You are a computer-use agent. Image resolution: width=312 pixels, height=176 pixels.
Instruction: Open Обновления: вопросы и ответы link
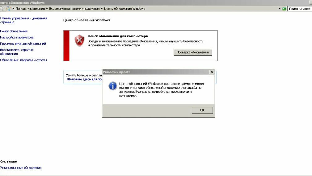pos(23,60)
